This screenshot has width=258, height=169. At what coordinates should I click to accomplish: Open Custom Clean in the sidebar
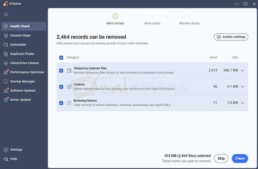click(x=24, y=35)
